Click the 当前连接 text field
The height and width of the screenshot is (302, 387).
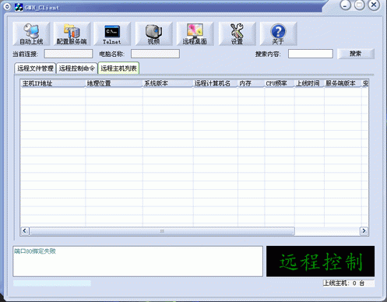(69, 54)
